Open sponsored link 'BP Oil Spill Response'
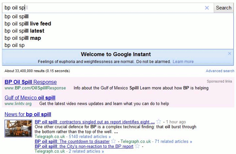The width and height of the screenshot is (236, 154). pyautogui.click(x=31, y=82)
